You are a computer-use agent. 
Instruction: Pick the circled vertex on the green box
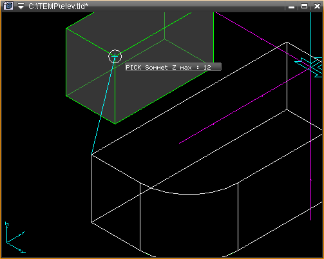(115, 57)
